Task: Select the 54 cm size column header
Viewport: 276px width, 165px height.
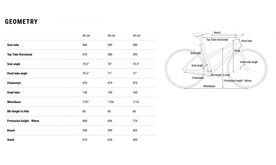Action: pos(136,36)
